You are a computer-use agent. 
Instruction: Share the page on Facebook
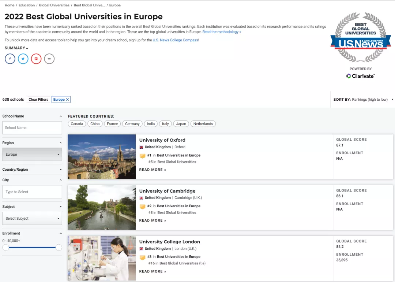click(x=10, y=59)
